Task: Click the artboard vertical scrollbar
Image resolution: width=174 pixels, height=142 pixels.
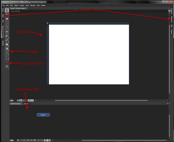Action: tap(169, 59)
